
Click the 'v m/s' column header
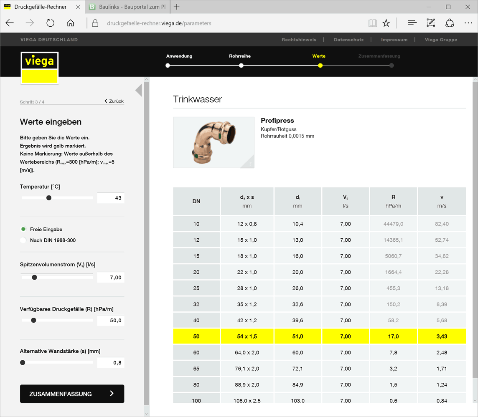[442, 201]
